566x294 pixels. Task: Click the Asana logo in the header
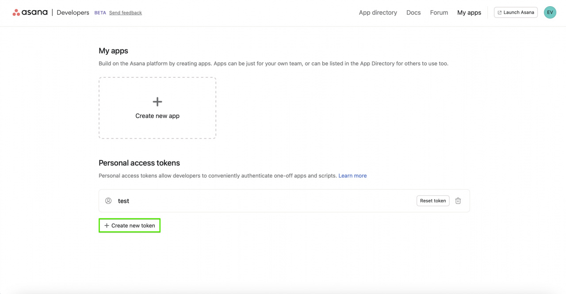30,12
